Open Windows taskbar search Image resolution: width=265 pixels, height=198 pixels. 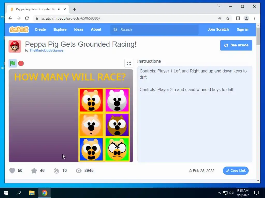tap(19, 193)
